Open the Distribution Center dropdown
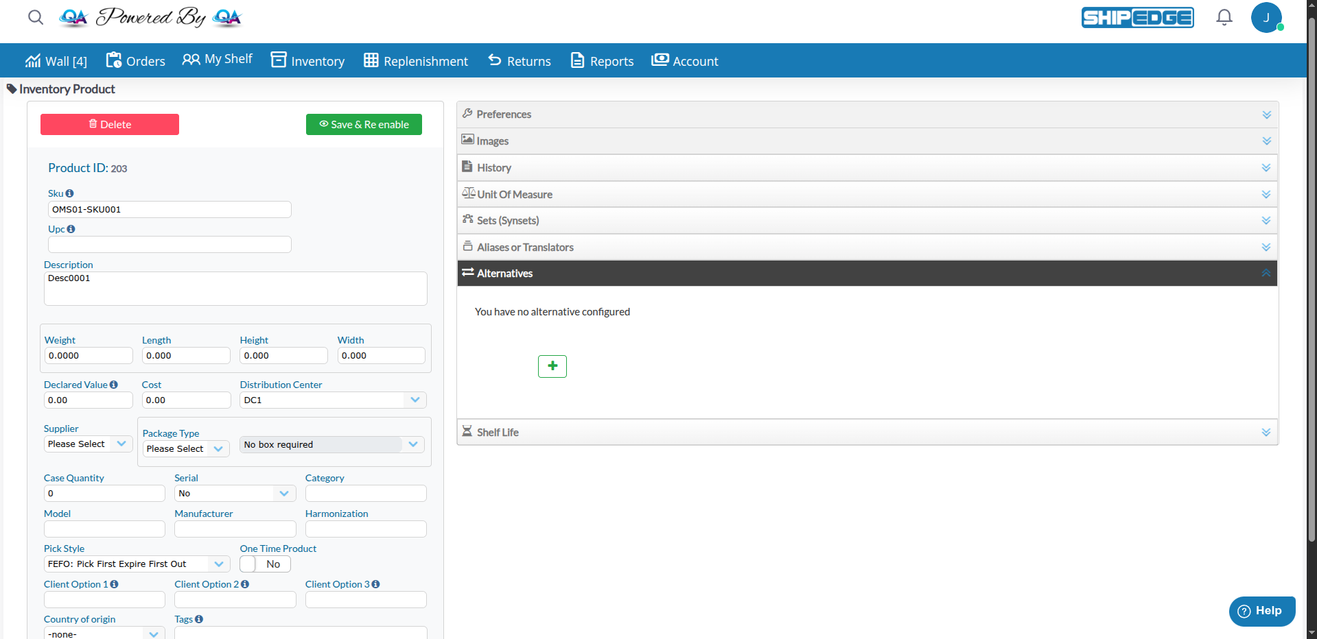The height and width of the screenshot is (639, 1317). pyautogui.click(x=333, y=400)
